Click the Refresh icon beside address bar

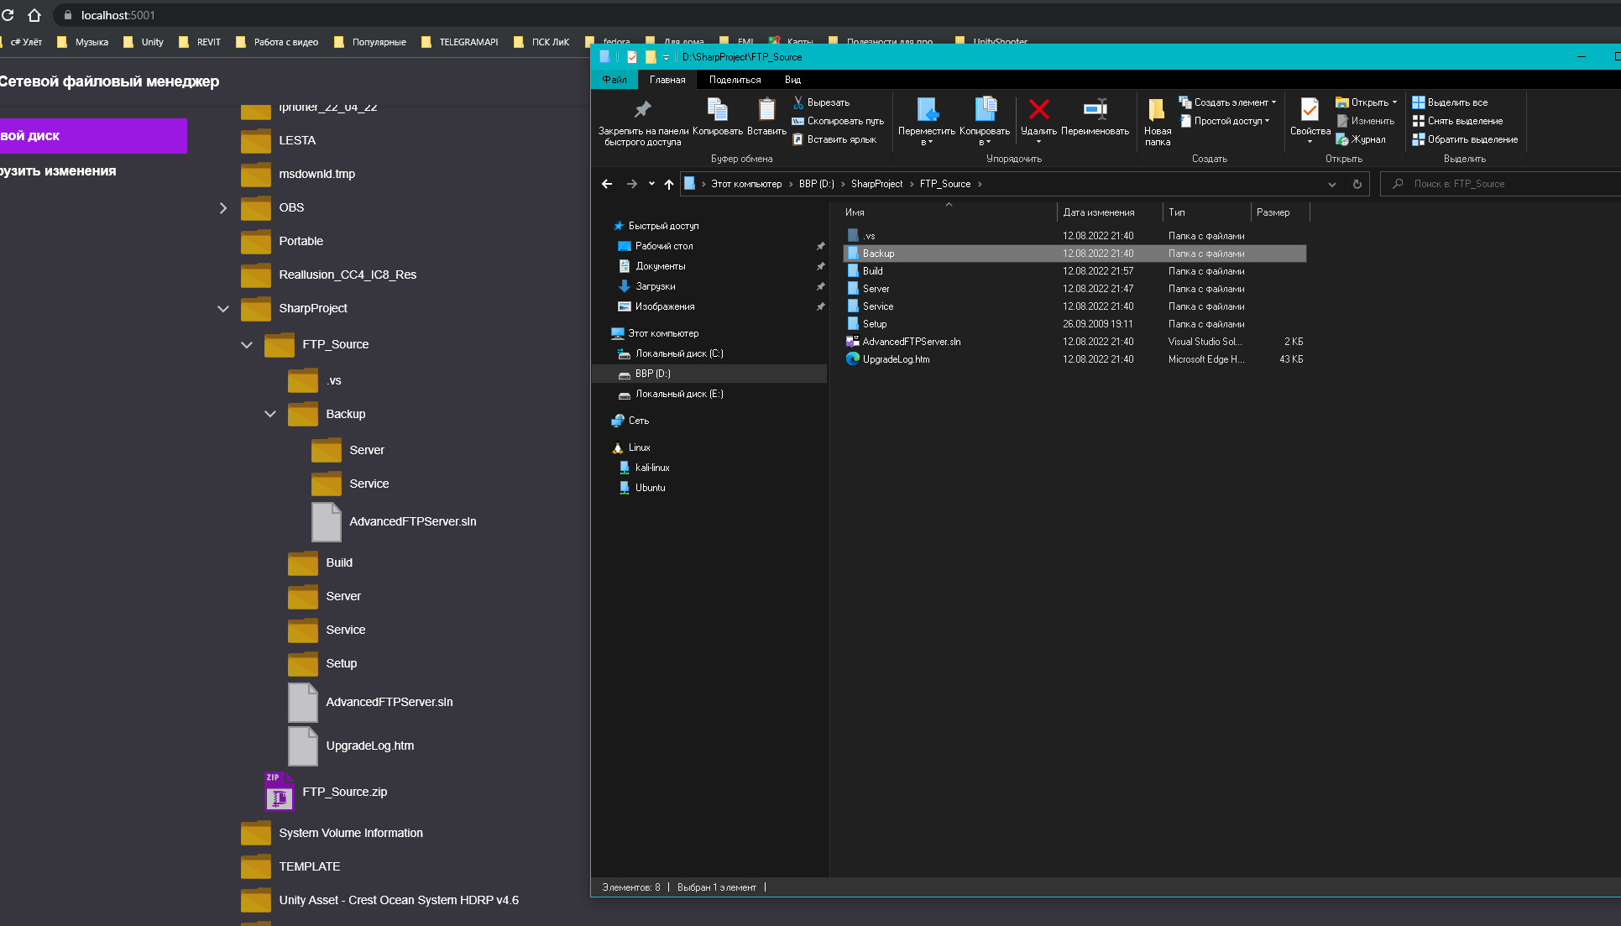tap(1357, 184)
